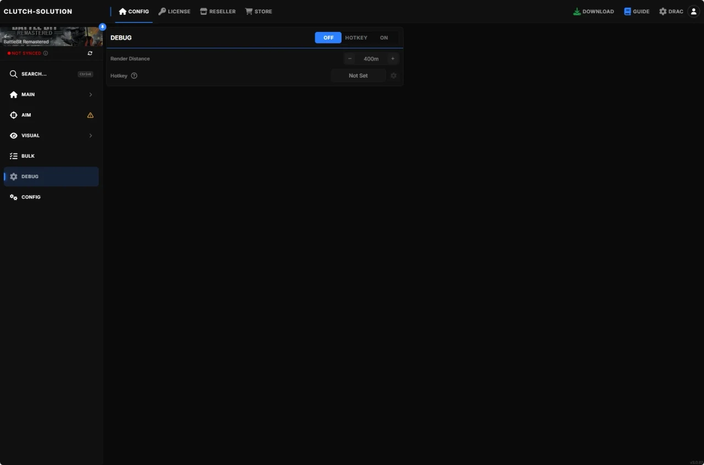Expand the MAIN chevron arrow

coord(91,95)
